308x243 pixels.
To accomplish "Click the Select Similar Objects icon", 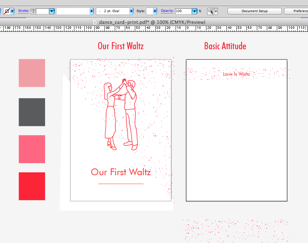I will [x=211, y=11].
